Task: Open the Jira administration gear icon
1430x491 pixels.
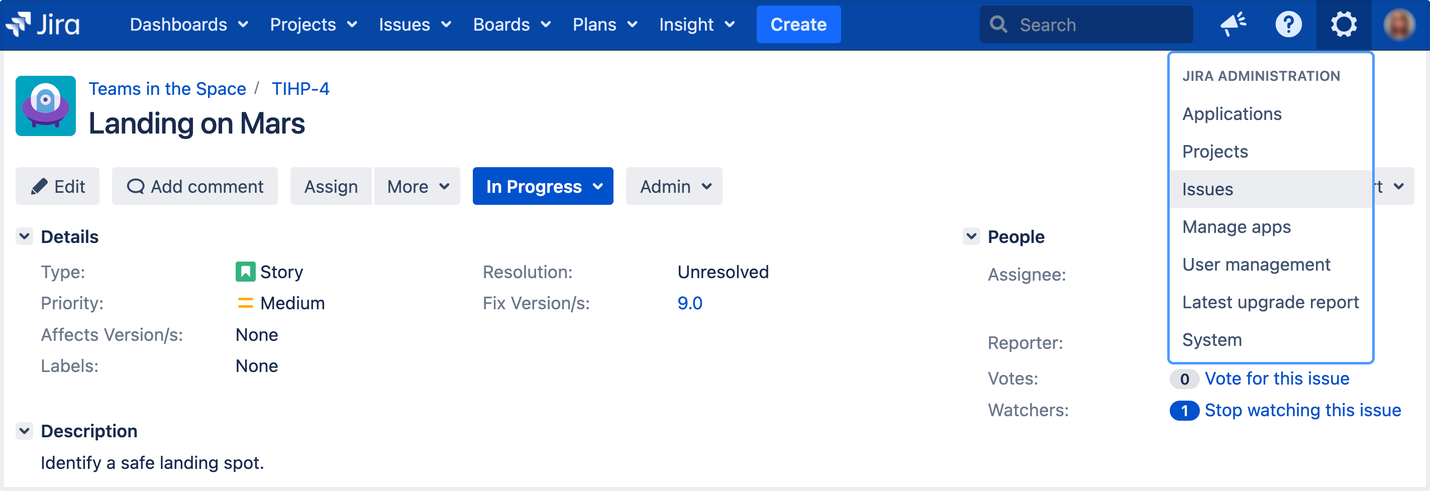Action: tap(1344, 24)
